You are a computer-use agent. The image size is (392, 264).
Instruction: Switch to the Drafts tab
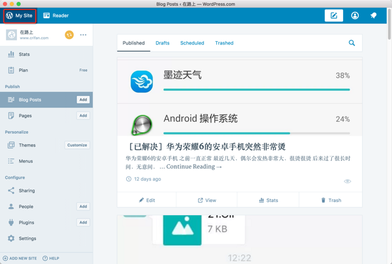coord(163,43)
